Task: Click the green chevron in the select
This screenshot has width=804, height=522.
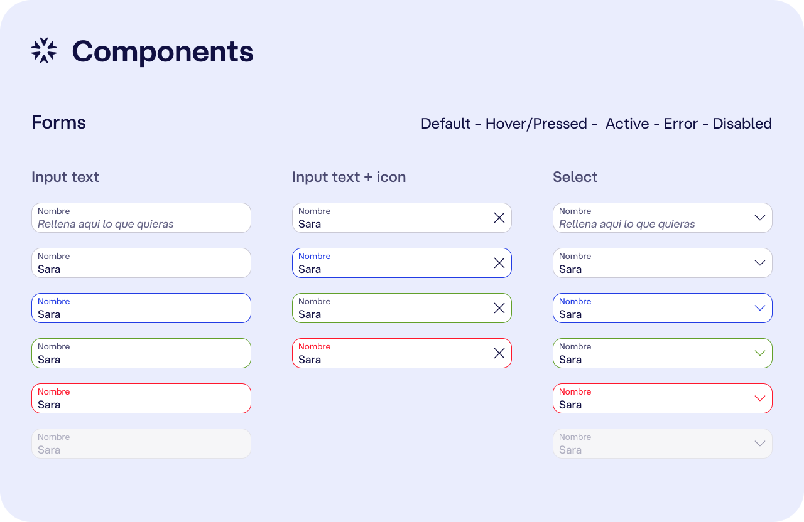Action: point(759,353)
